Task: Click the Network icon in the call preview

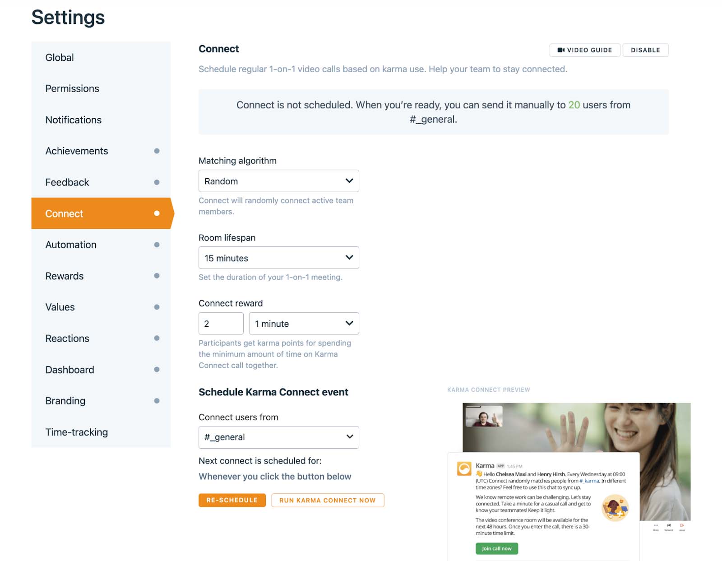Action: [x=669, y=525]
